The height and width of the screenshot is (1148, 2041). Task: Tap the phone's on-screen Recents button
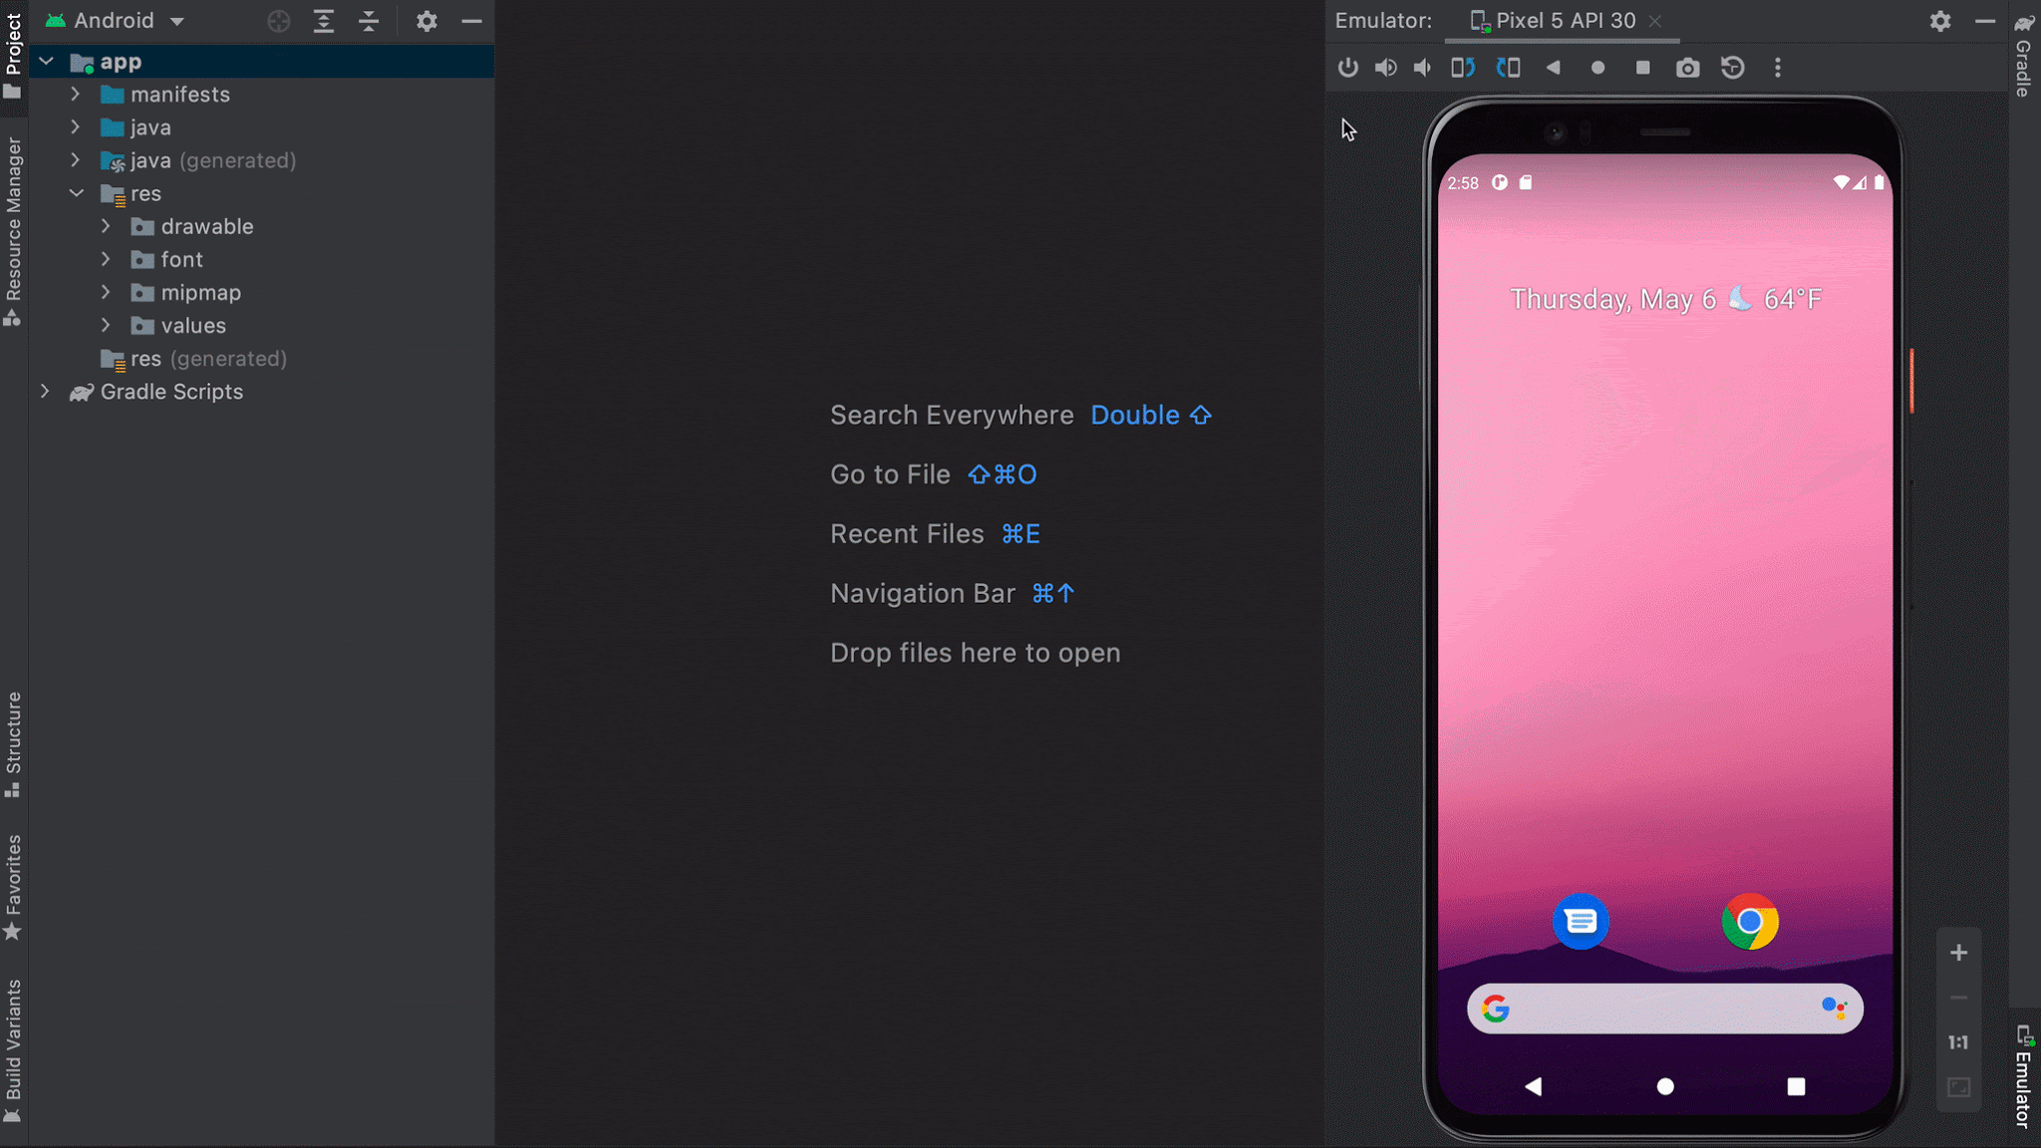(1796, 1086)
